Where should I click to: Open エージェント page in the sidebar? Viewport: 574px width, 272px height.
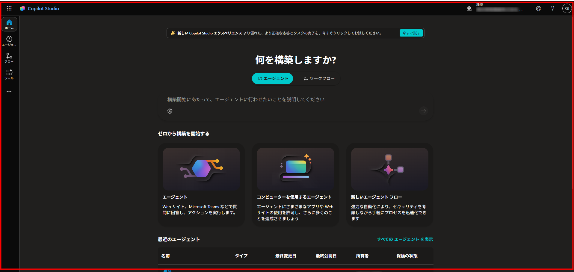(9, 41)
